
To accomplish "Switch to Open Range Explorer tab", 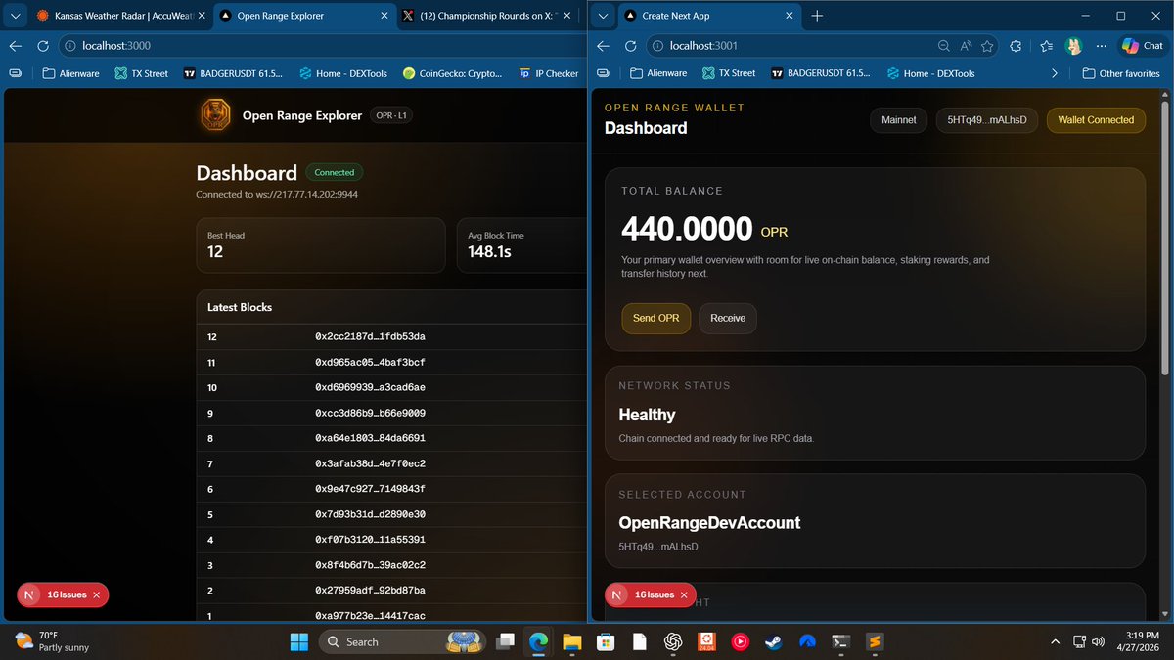I will (x=303, y=16).
